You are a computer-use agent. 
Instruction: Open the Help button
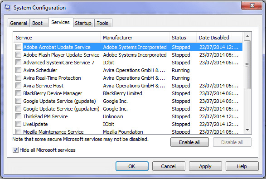[242, 166]
